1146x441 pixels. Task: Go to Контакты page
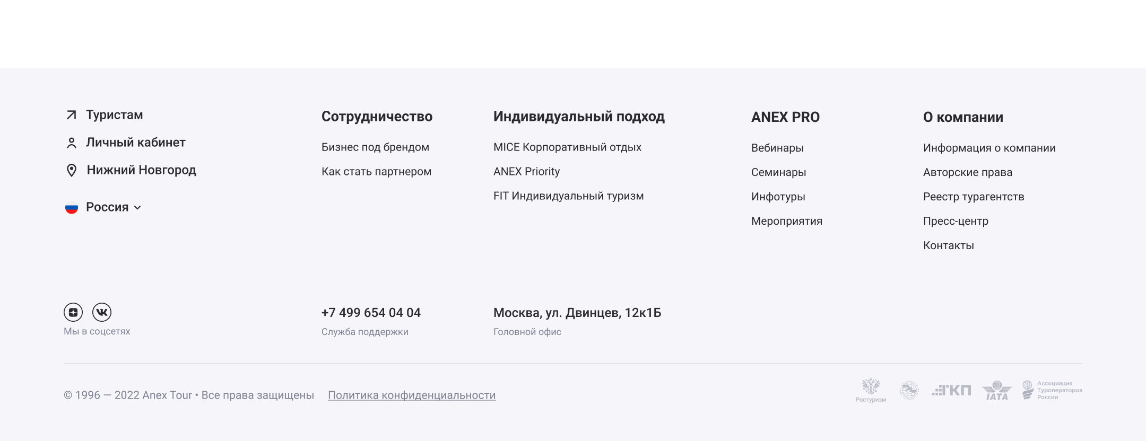point(948,245)
